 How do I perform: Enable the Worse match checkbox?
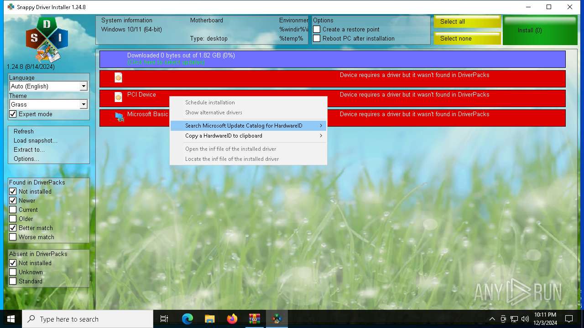13,237
